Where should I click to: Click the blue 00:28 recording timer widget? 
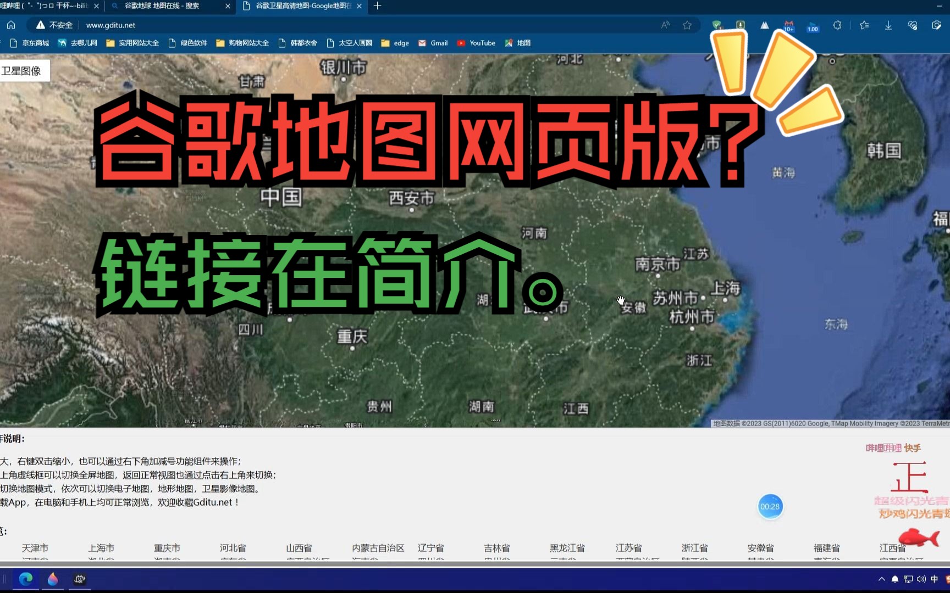(x=770, y=506)
